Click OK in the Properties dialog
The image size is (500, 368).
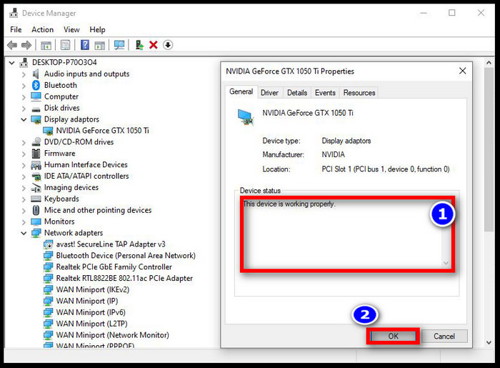point(393,336)
